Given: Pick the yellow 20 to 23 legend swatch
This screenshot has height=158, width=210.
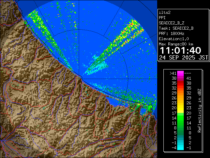Looking at the screenshot, I should coord(180,108).
